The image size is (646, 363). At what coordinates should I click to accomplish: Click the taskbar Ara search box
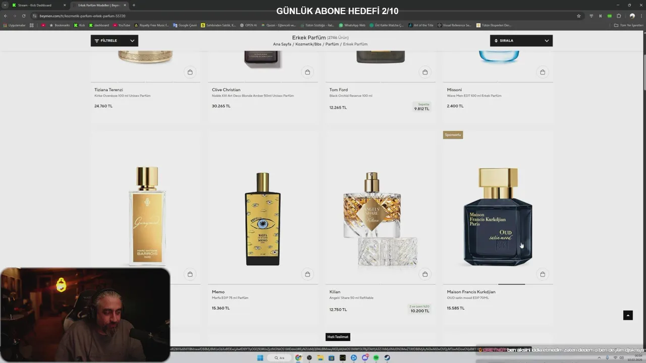(x=280, y=358)
